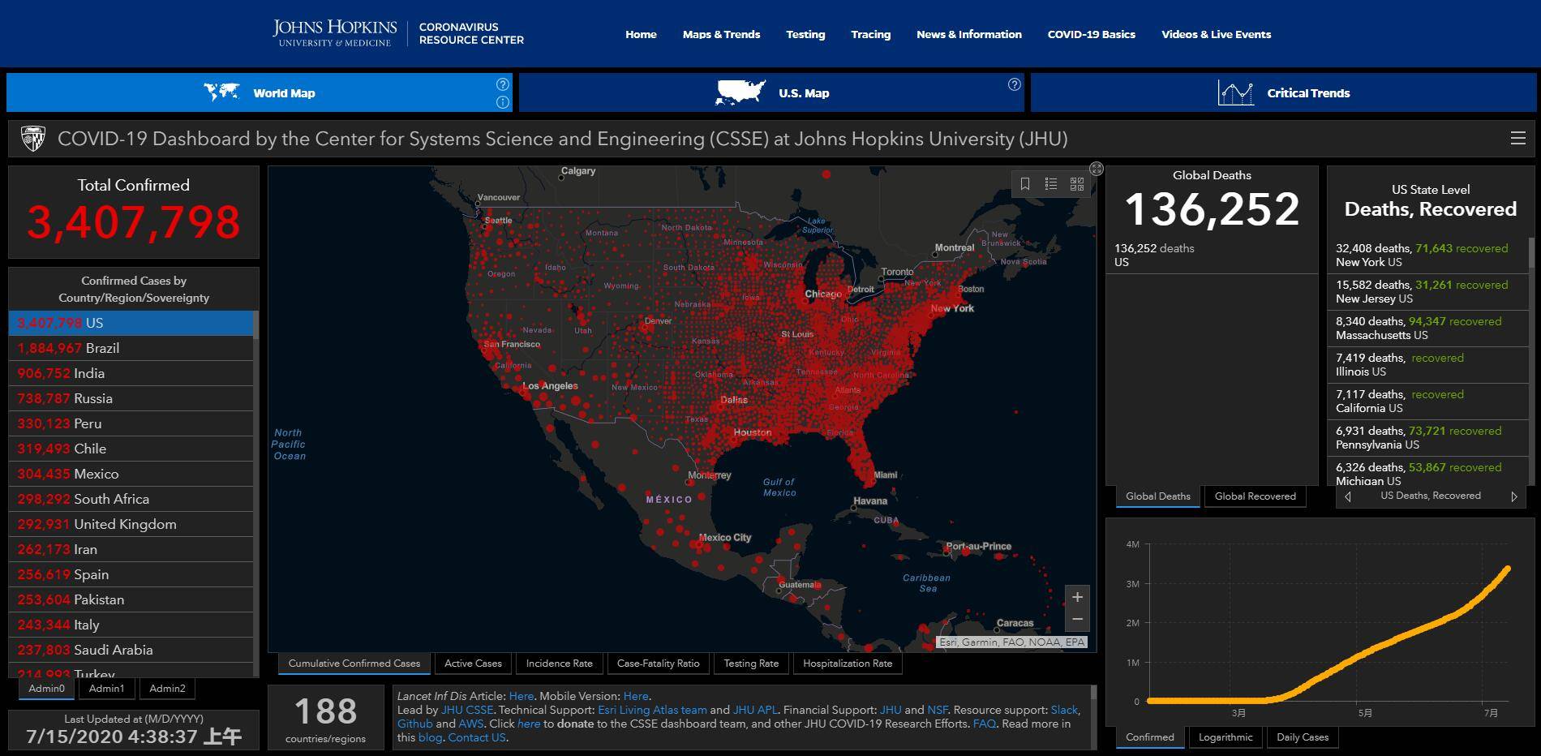Click the JHU CSSE link

pyautogui.click(x=467, y=710)
